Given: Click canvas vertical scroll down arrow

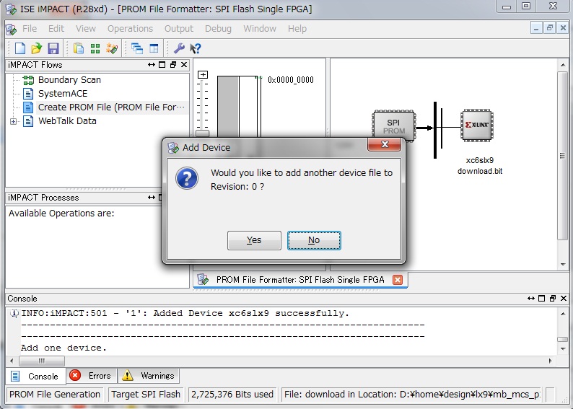Looking at the screenshot, I should pos(563,265).
